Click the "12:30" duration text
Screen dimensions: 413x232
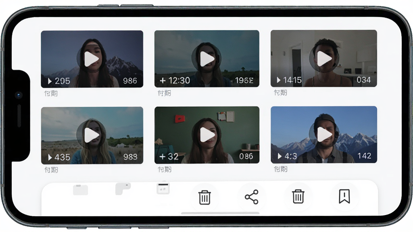[x=179, y=81]
